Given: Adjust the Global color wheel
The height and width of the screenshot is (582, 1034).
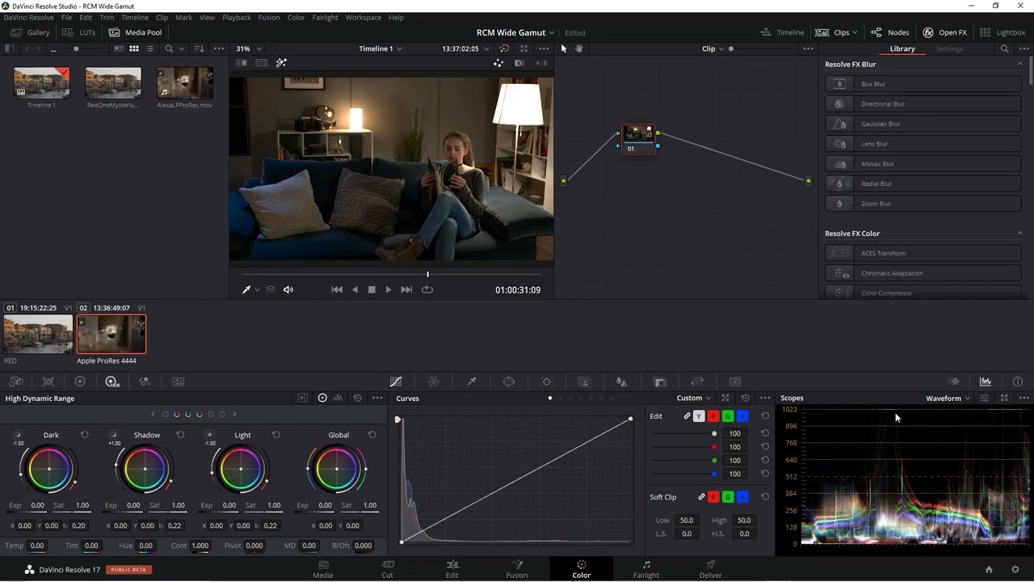Looking at the screenshot, I should (x=337, y=469).
